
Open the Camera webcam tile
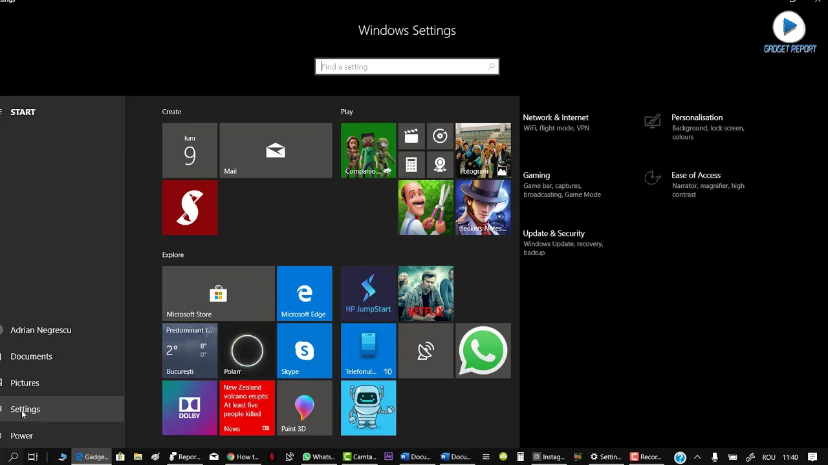[x=440, y=165]
